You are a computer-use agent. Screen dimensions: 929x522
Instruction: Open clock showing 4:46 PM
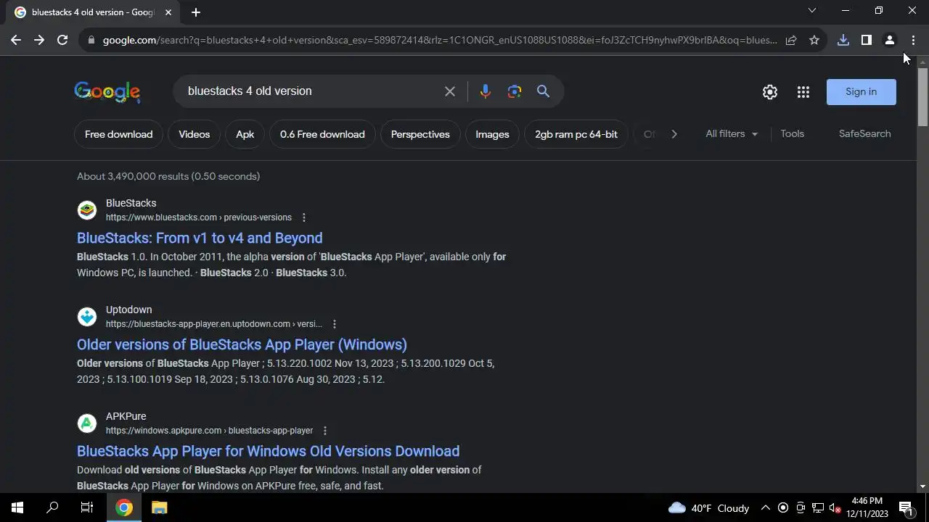[868, 507]
